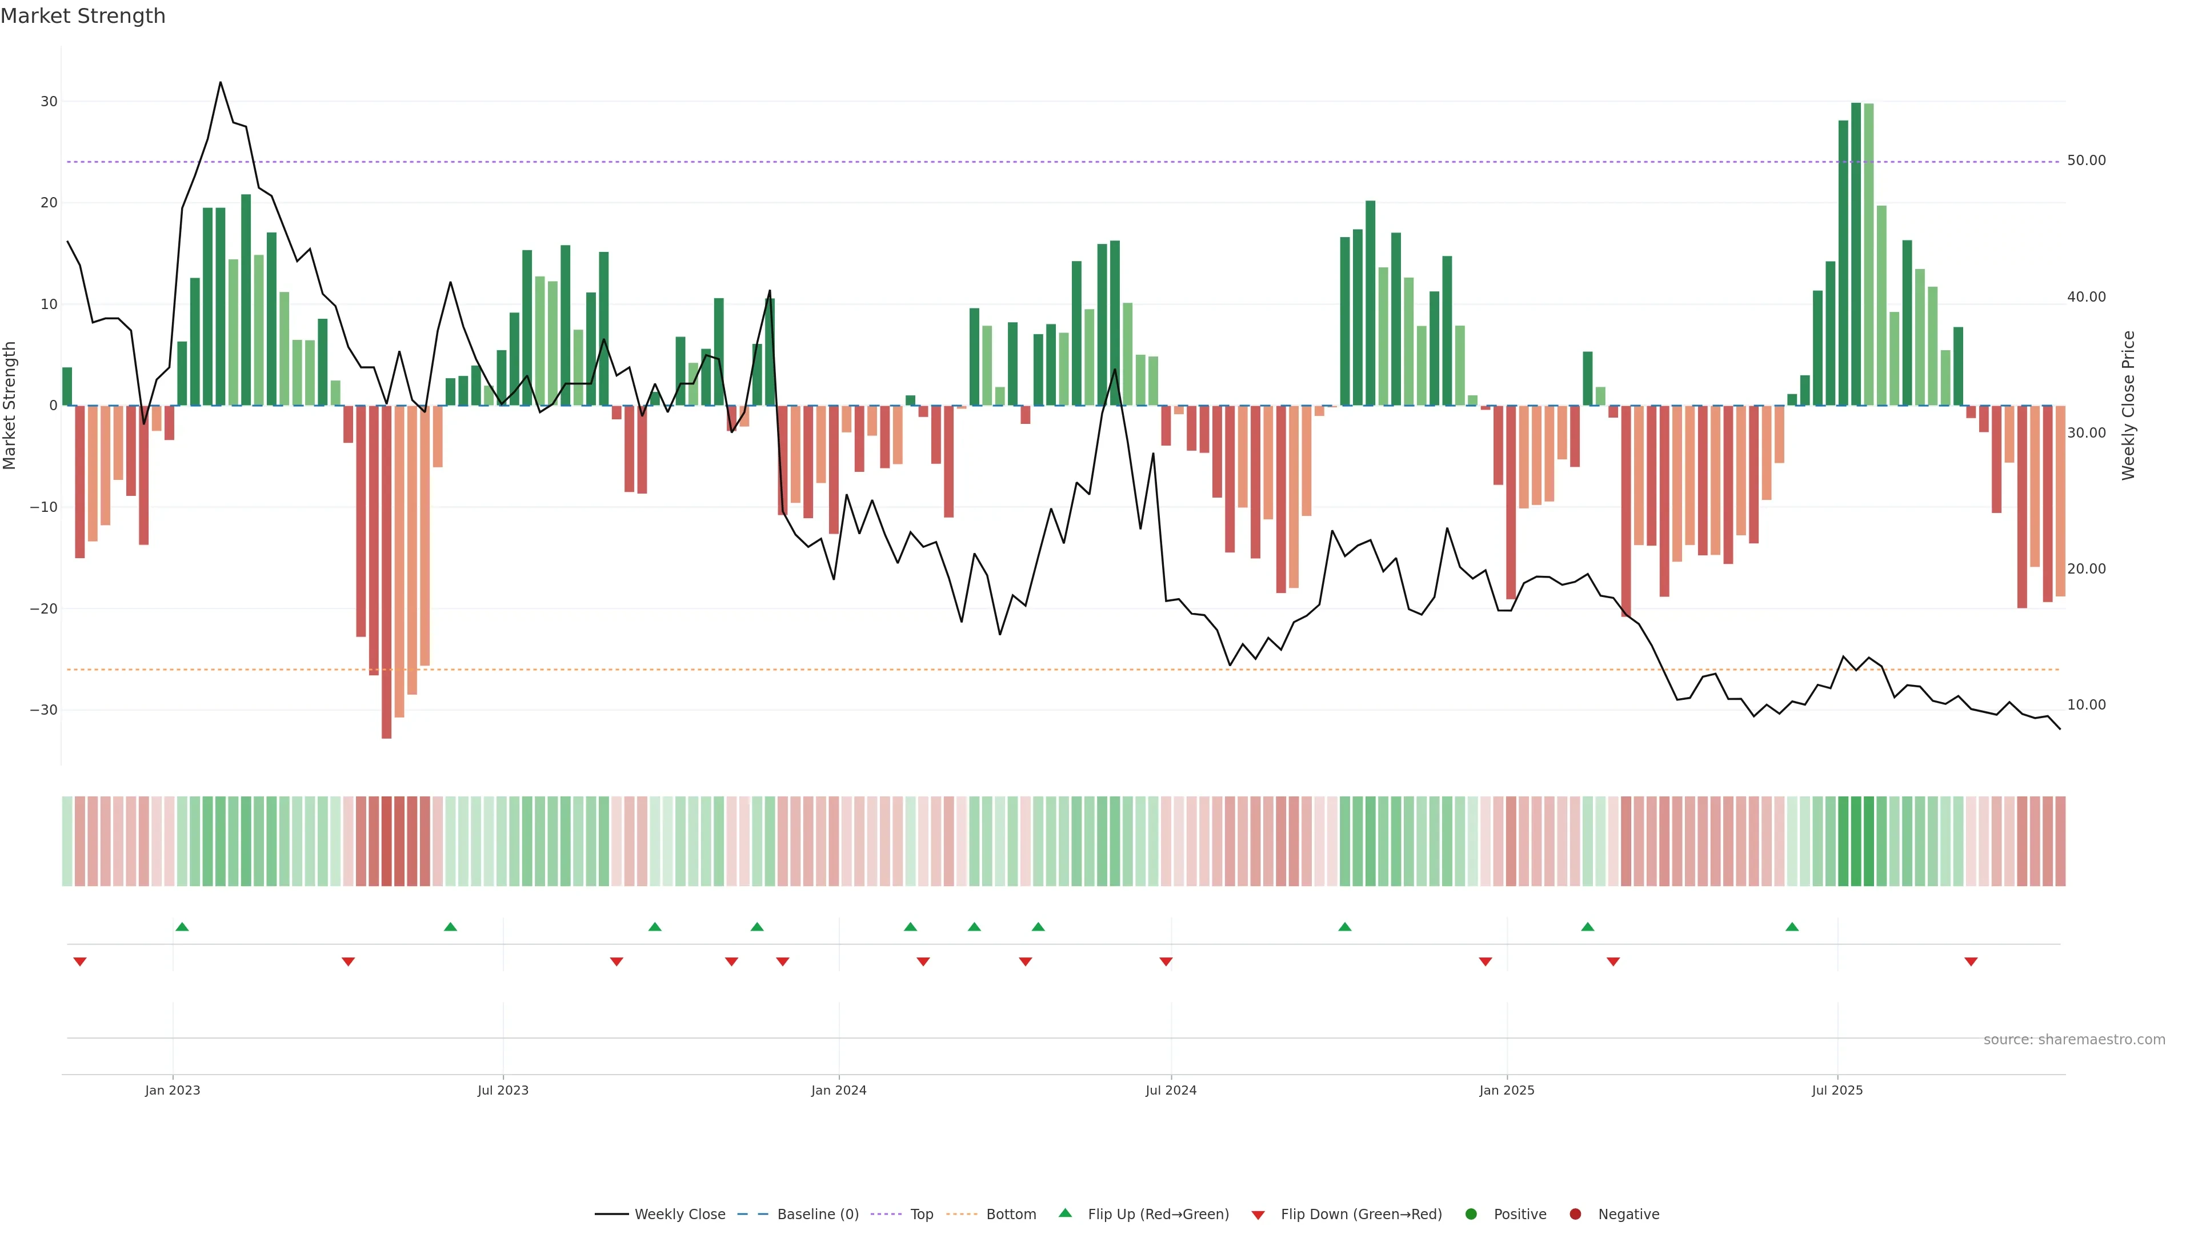Click the leftmost red flip-down triangle marker
Viewport: 2194px width, 1234px height.
(x=80, y=961)
